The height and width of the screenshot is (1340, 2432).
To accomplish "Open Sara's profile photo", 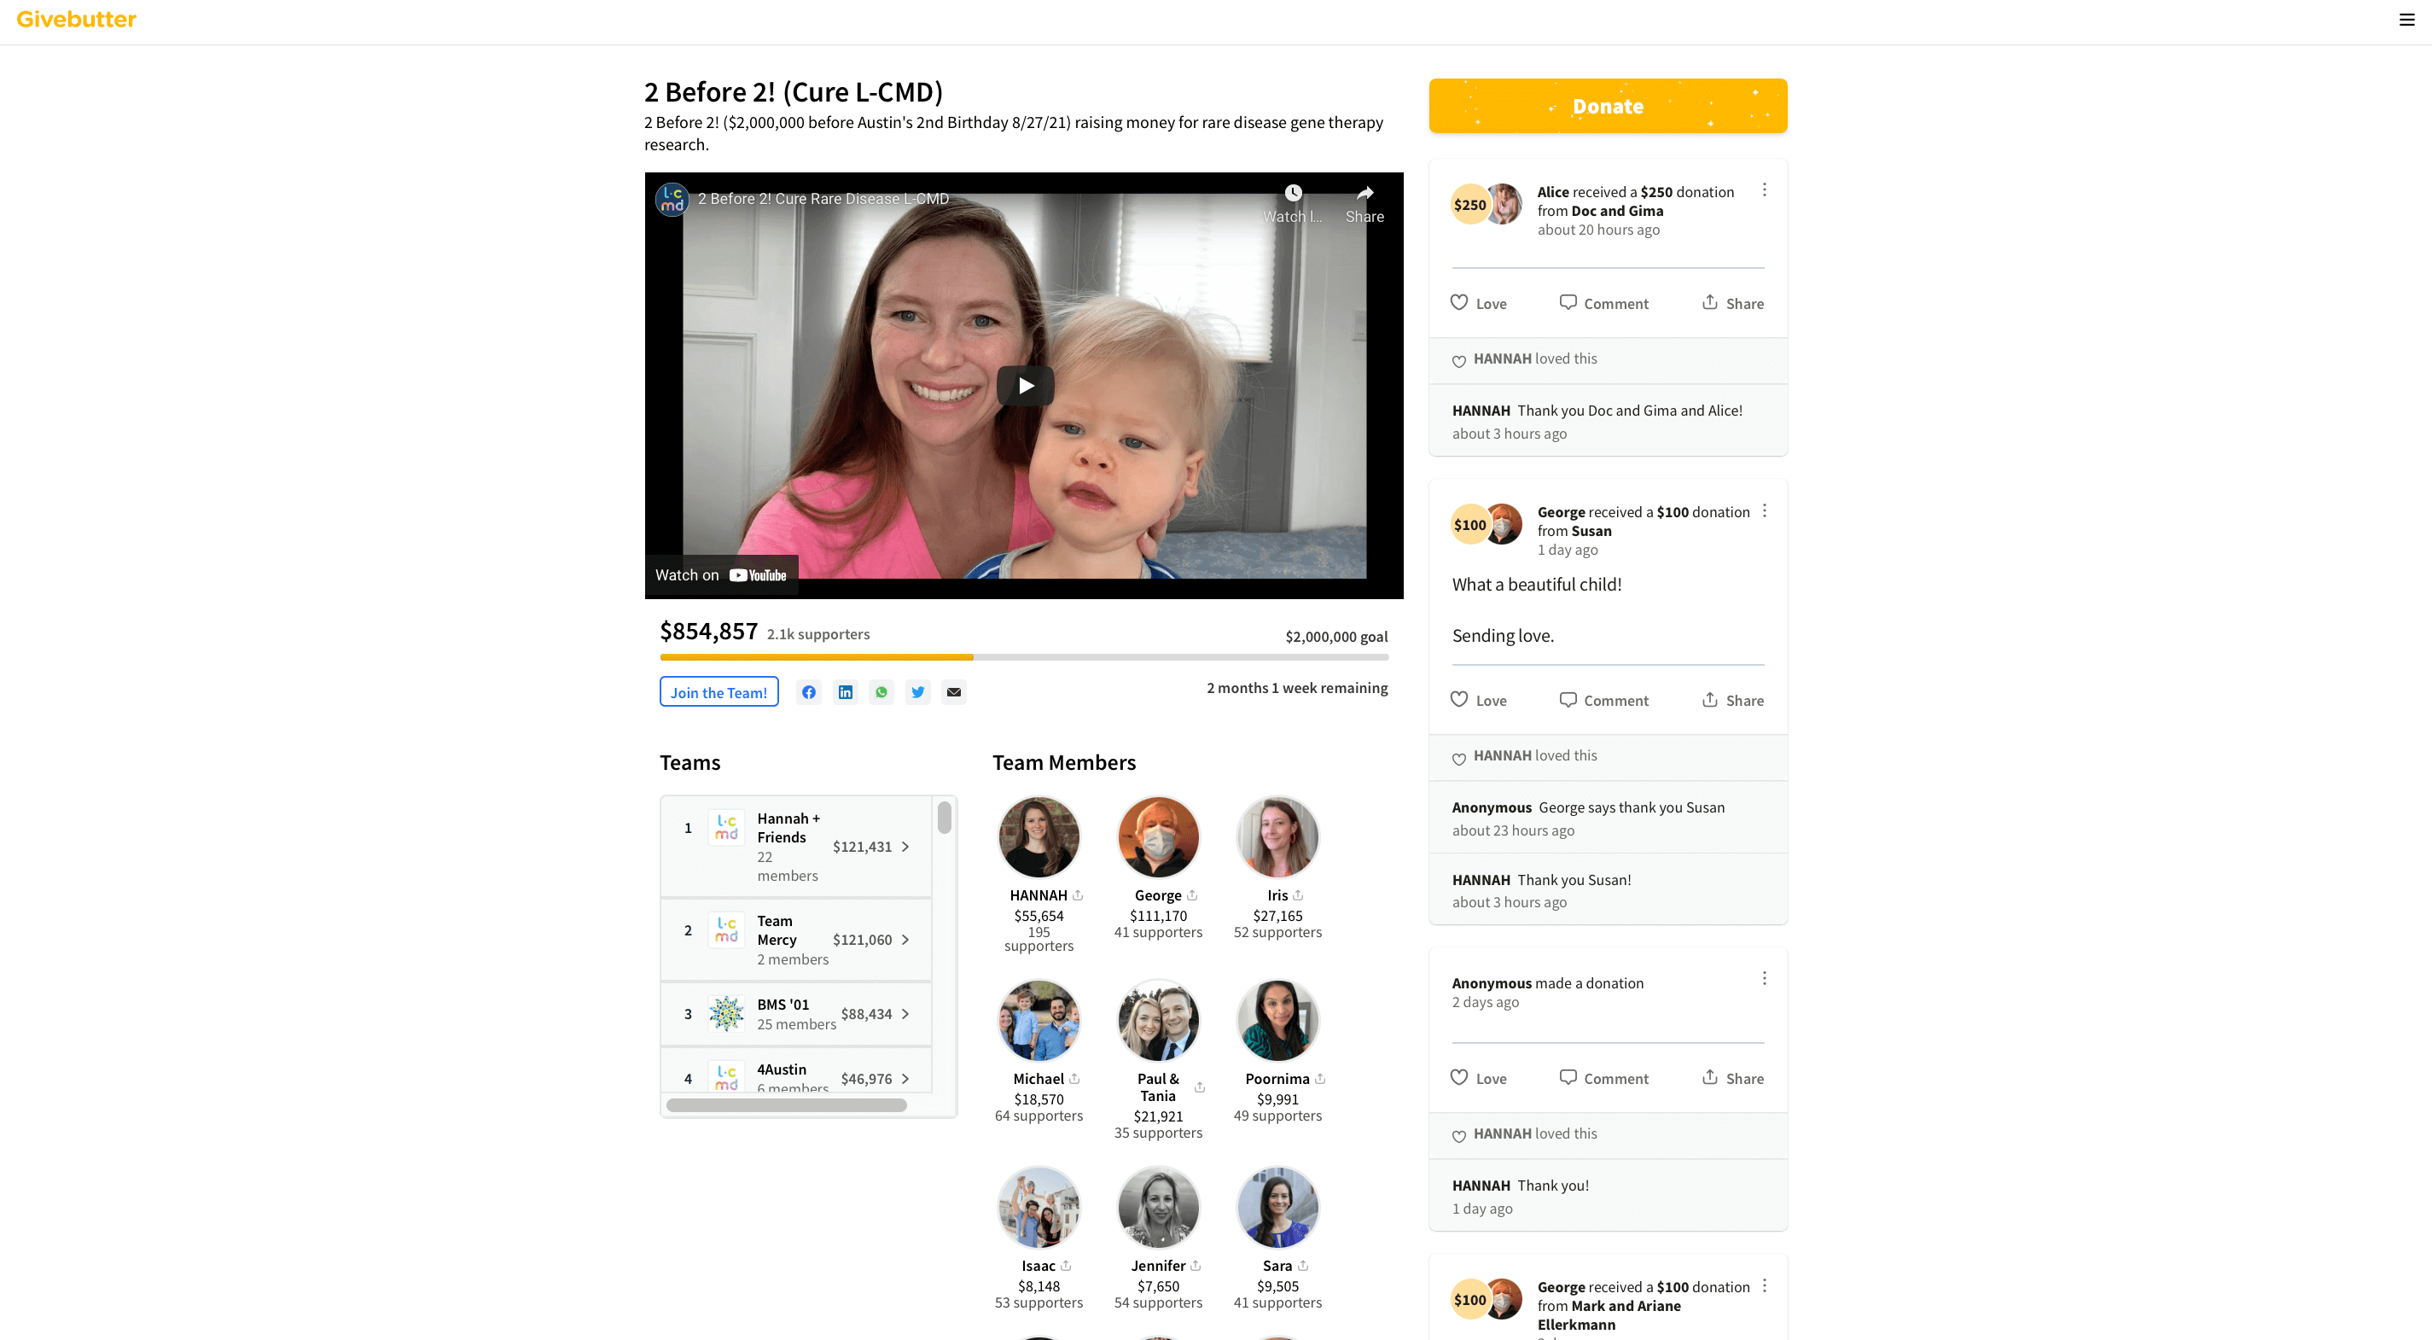I will click(1277, 1207).
